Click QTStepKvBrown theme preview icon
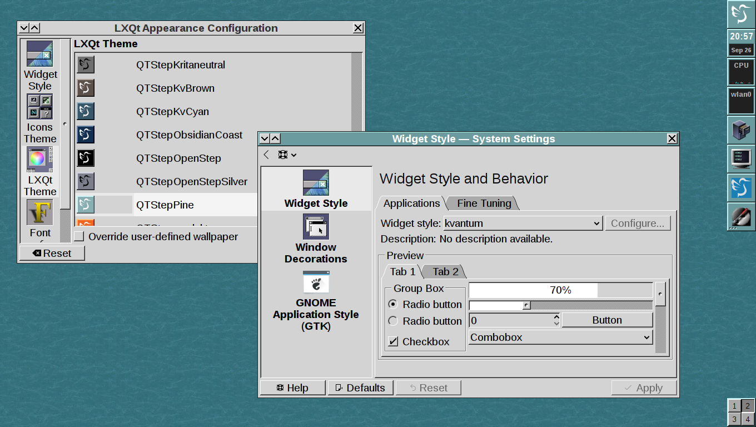Screen dimensions: 756x427 click(x=86, y=88)
